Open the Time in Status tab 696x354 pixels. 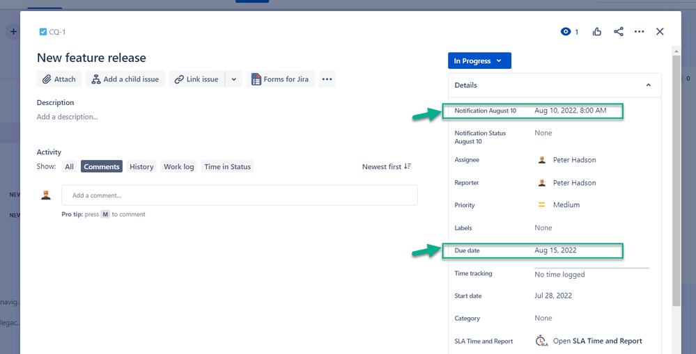tap(227, 167)
